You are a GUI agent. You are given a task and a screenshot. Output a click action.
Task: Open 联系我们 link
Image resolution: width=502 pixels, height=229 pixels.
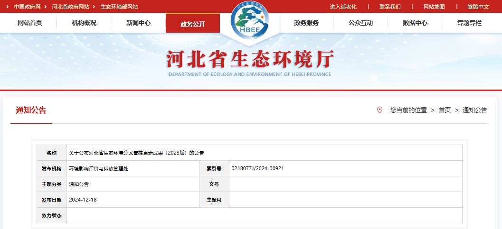click(x=390, y=7)
